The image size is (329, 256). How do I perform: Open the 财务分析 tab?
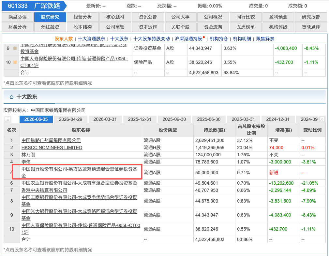point(17,27)
